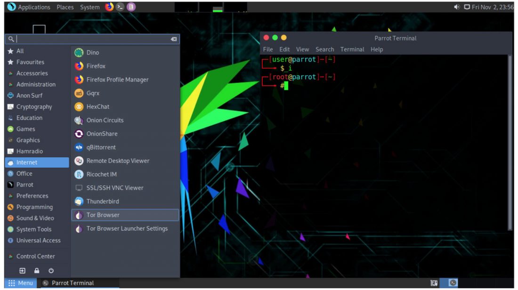Open Thunderbird mail client
The width and height of the screenshot is (518, 290).
(x=102, y=201)
